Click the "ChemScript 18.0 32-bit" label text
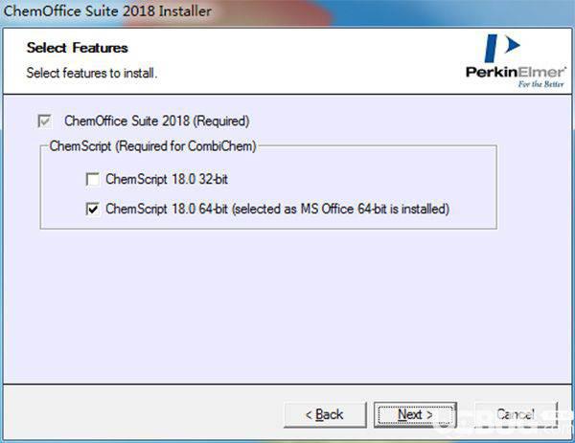 pos(167,179)
